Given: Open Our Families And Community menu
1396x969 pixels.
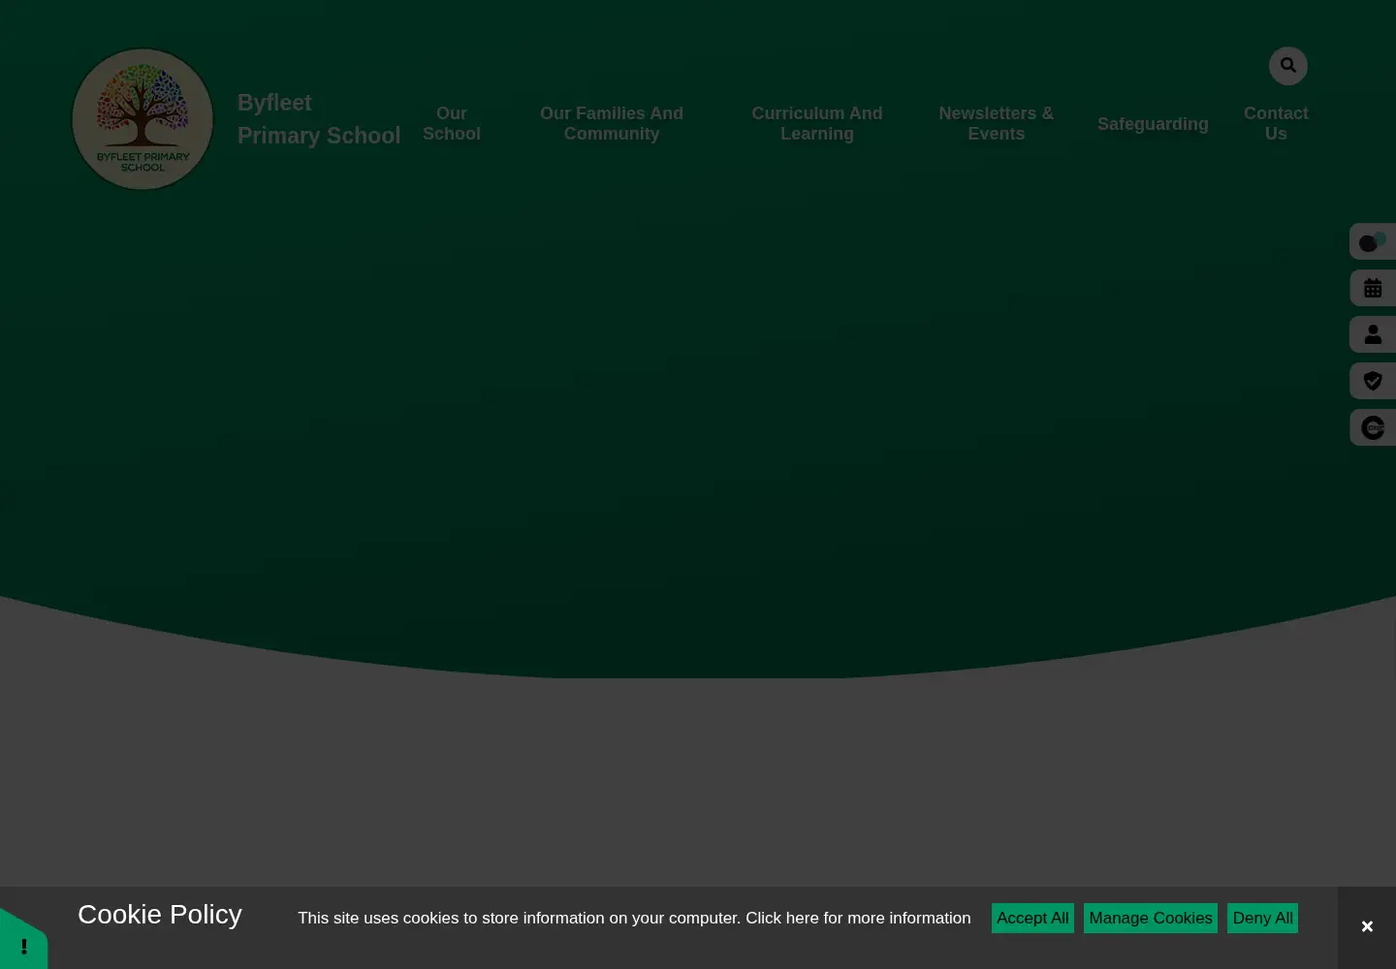Looking at the screenshot, I should tap(612, 124).
